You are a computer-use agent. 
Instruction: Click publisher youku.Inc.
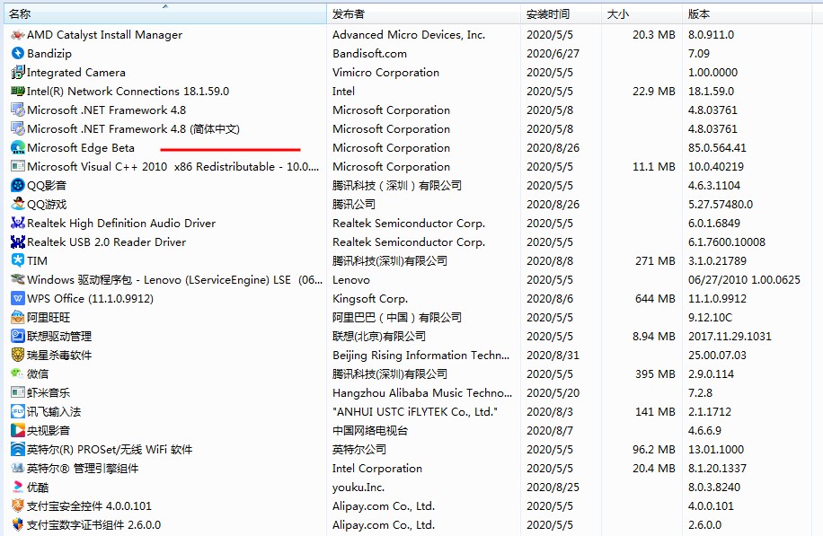358,488
